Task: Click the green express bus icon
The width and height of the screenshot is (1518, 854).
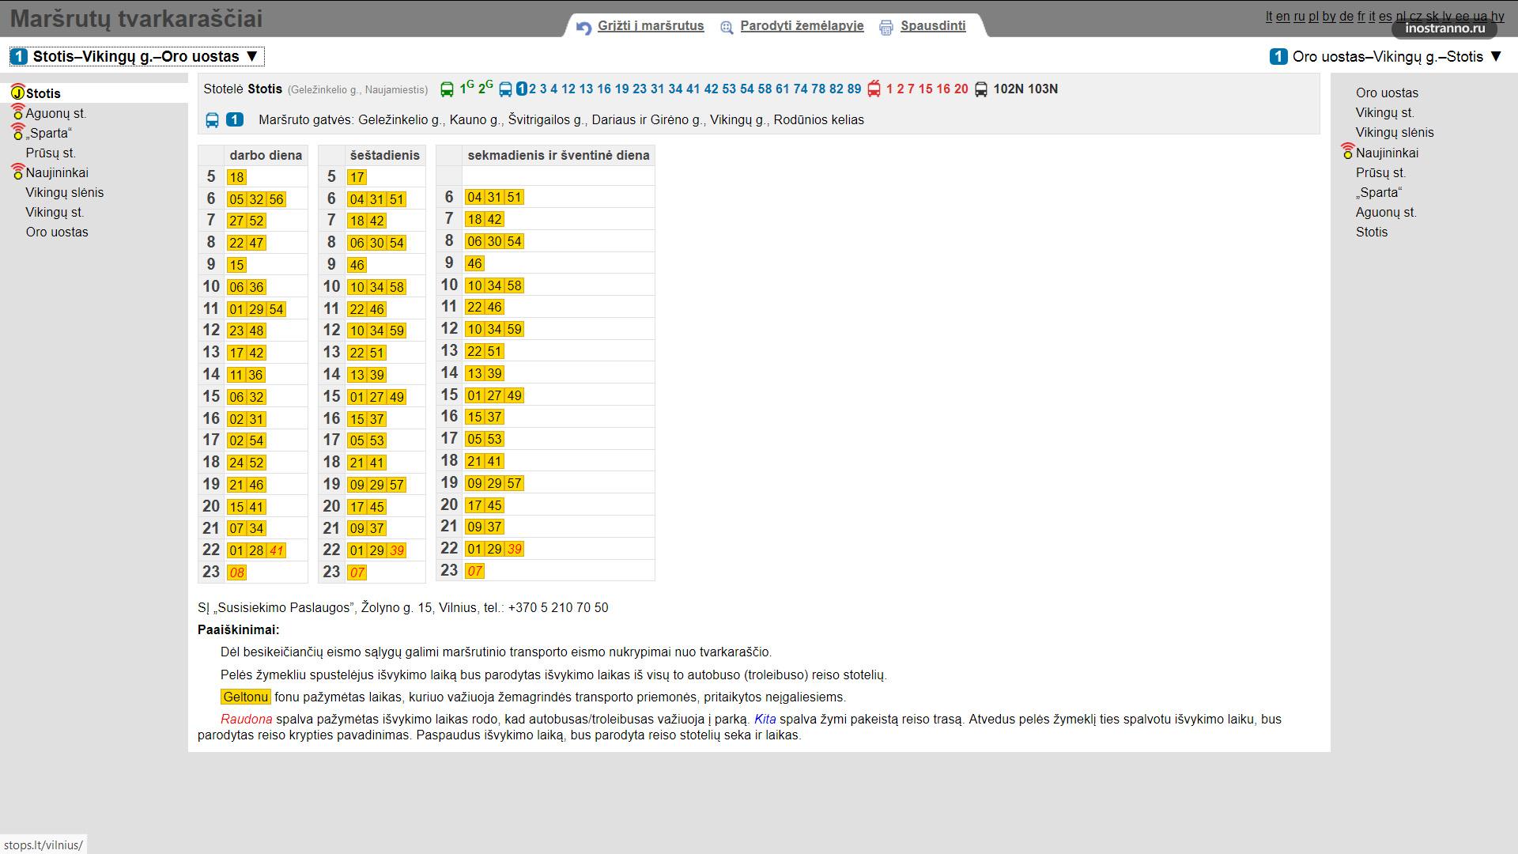Action: [447, 89]
